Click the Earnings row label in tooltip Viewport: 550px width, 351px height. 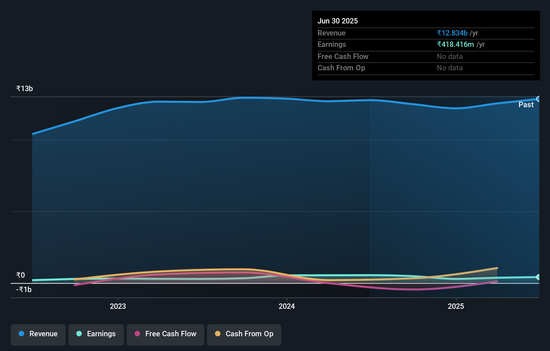pyautogui.click(x=332, y=44)
